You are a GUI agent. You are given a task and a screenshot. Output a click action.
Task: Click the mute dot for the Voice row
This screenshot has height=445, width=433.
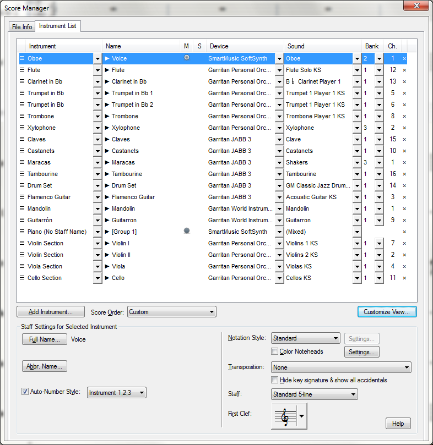coord(187,58)
